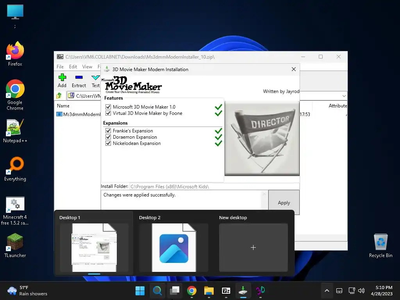Open the View menu in 7-Zip
400x300 pixels.
coord(87,66)
